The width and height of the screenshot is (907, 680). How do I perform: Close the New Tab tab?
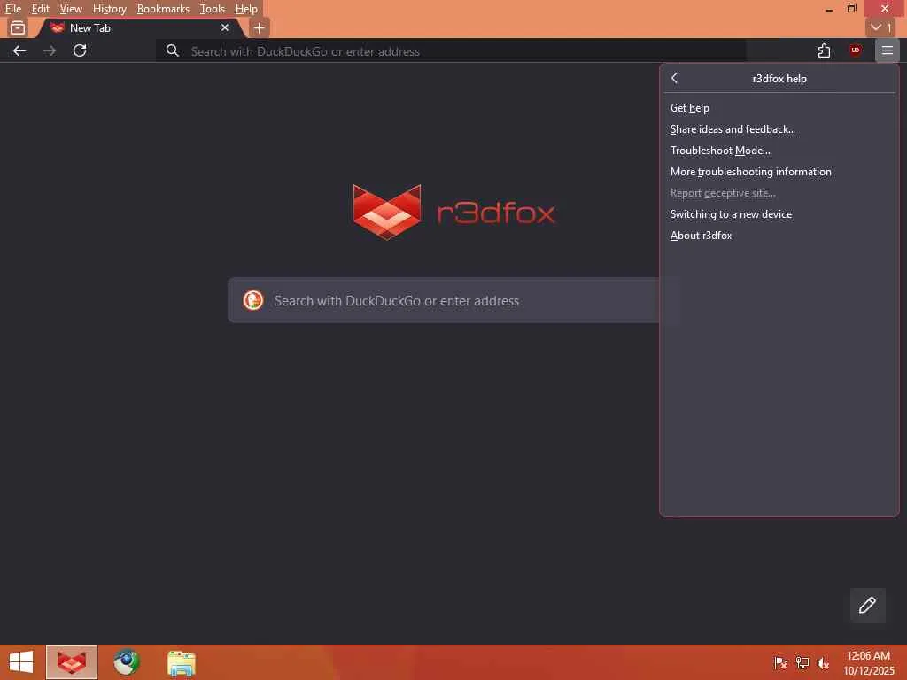coord(225,27)
